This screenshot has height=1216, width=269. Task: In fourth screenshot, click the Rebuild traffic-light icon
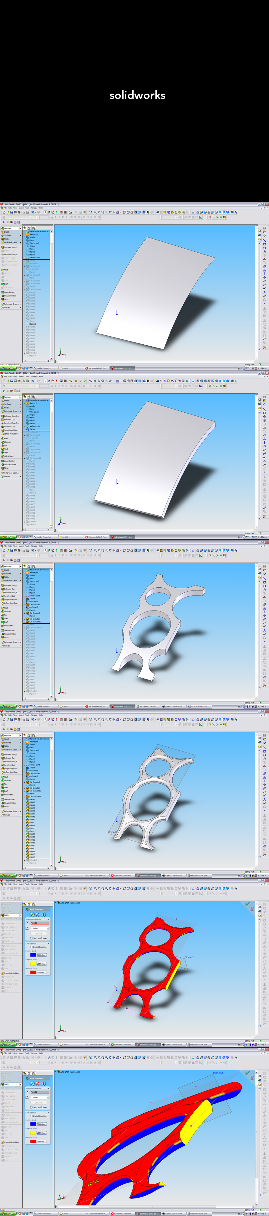[56, 719]
